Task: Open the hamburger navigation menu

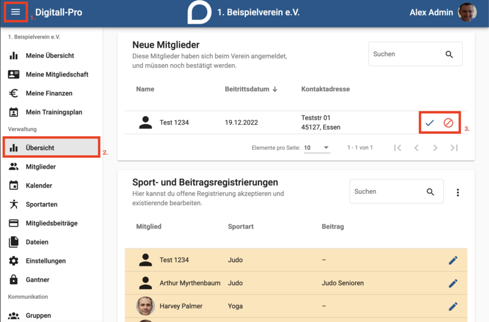Action: coord(15,12)
